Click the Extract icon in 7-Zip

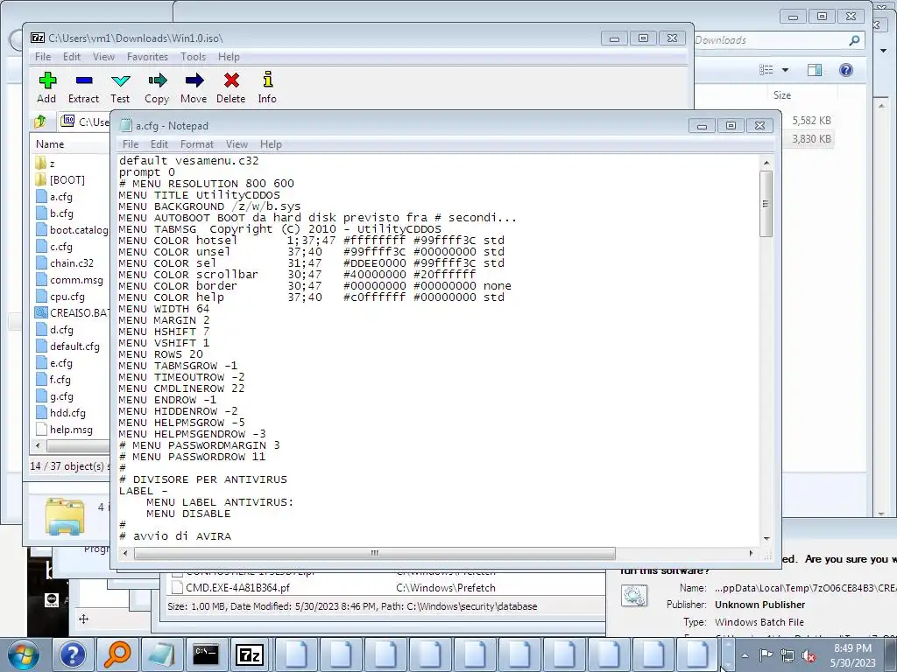(x=83, y=87)
